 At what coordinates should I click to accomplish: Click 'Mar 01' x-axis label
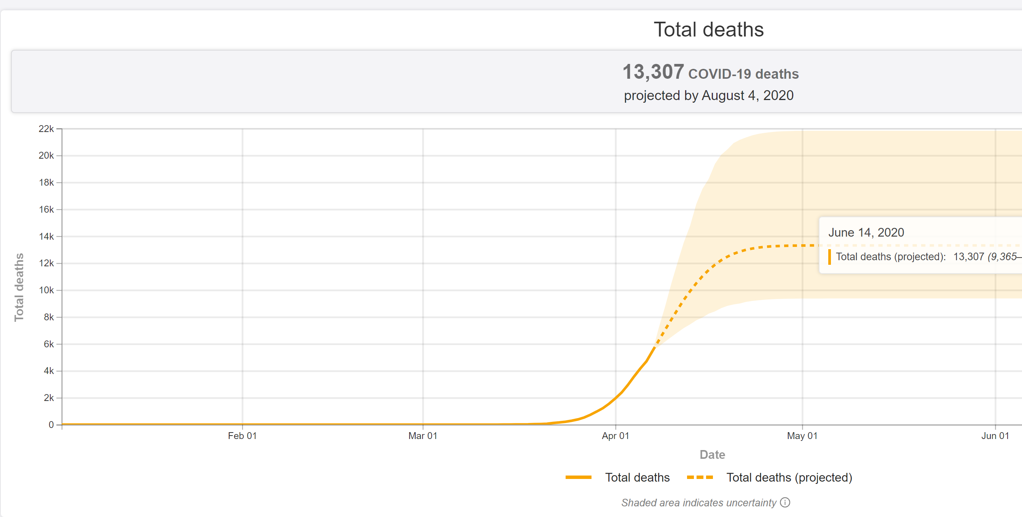423,436
